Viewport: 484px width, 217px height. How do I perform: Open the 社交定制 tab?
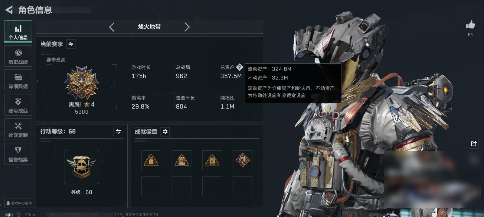(18, 130)
